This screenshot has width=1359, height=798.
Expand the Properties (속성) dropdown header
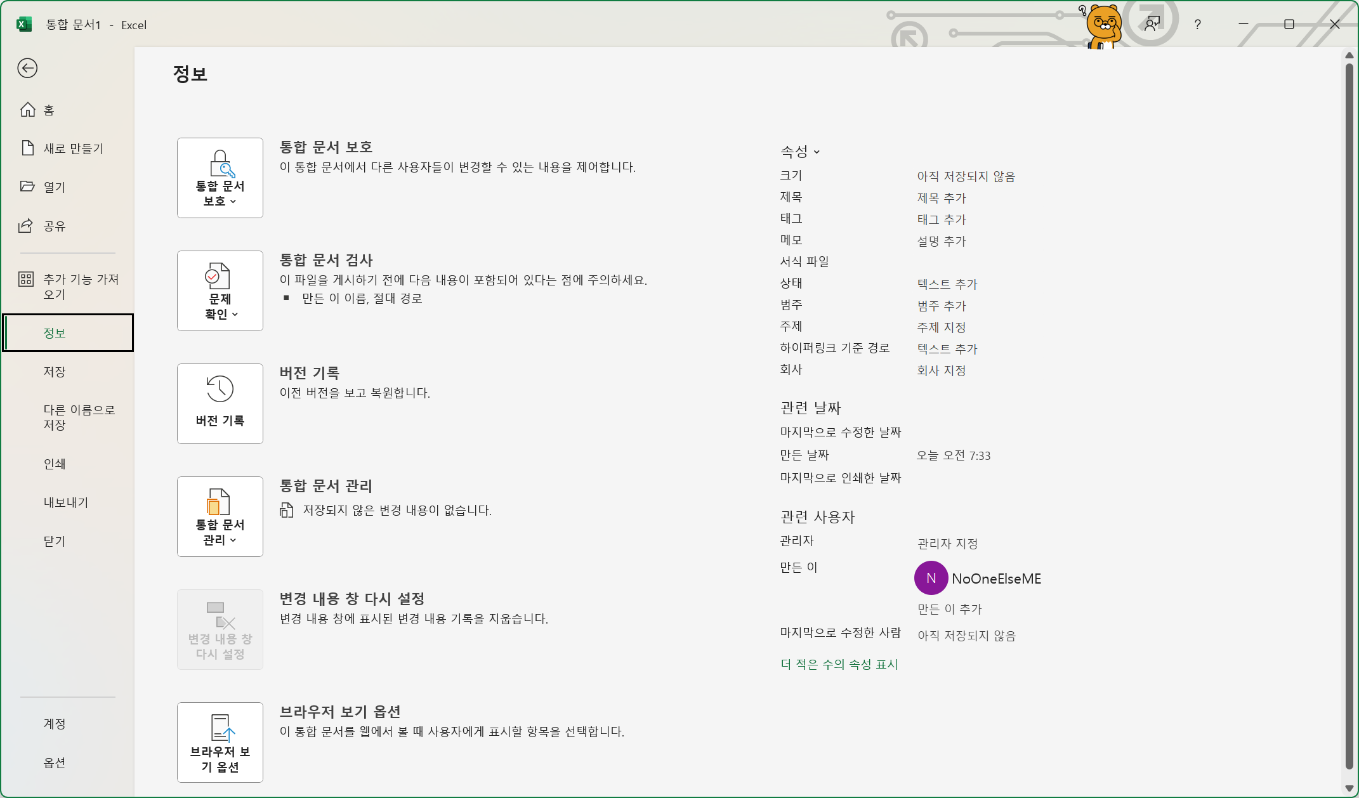pos(800,152)
